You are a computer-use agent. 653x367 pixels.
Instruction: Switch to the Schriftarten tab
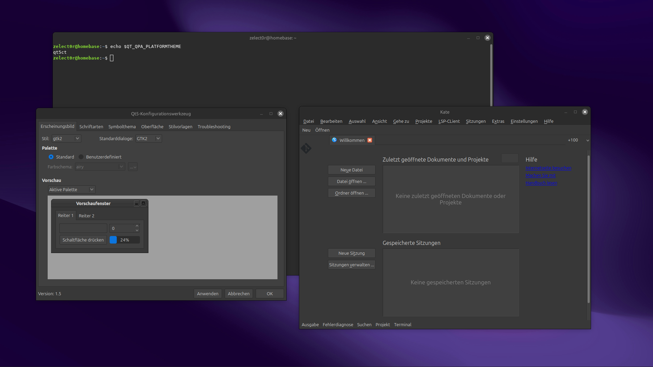[x=91, y=127]
